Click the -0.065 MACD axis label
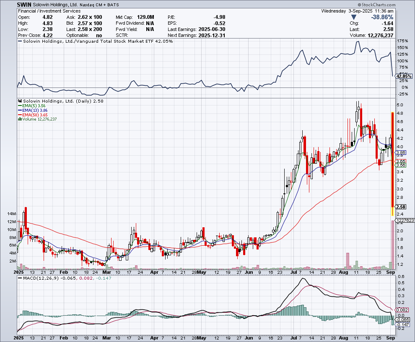The width and height of the screenshot is (415, 342). [x=403, y=319]
